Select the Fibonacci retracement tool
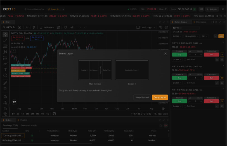This screenshot has width=227, height=146. coord(5,46)
